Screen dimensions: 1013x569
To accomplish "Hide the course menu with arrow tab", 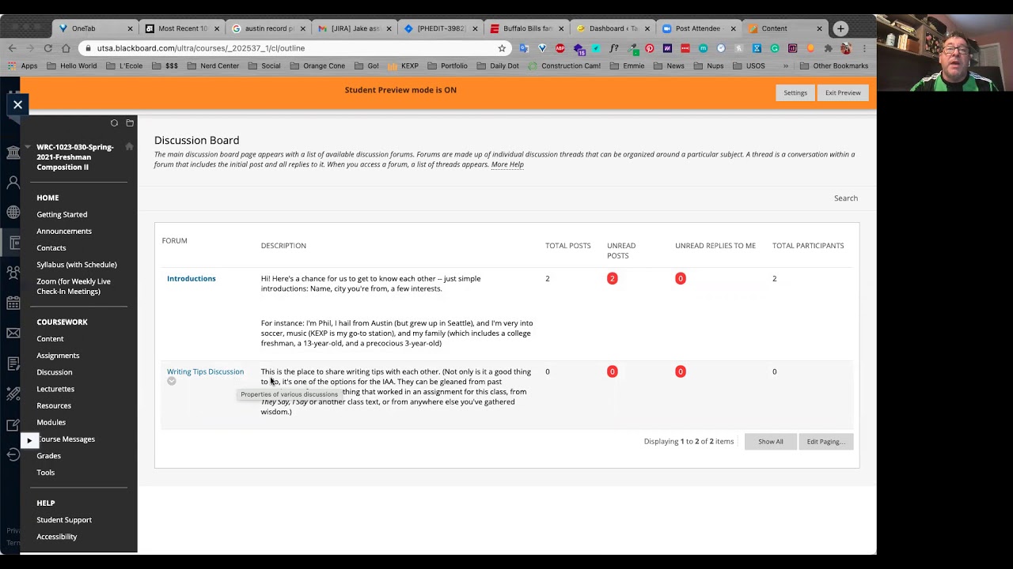I will point(29,440).
